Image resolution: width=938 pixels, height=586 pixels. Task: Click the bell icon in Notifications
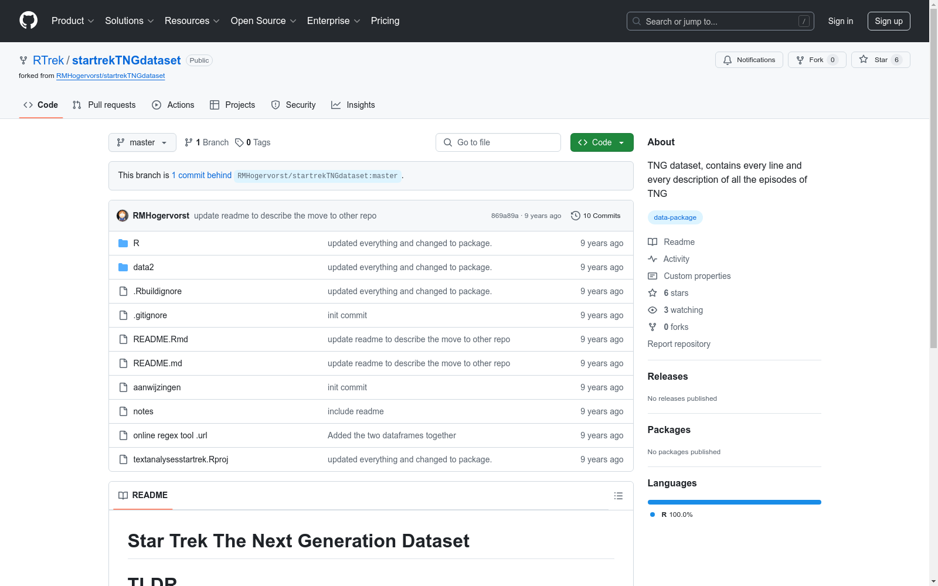click(x=728, y=60)
